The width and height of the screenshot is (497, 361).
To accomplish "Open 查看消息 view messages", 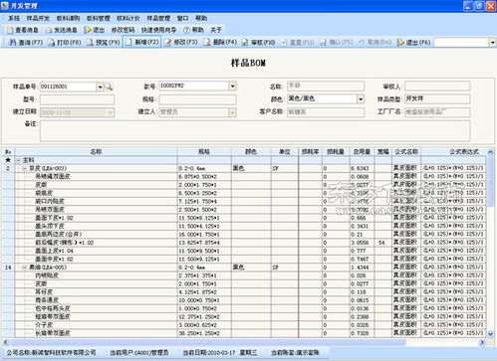I will 22,30.
